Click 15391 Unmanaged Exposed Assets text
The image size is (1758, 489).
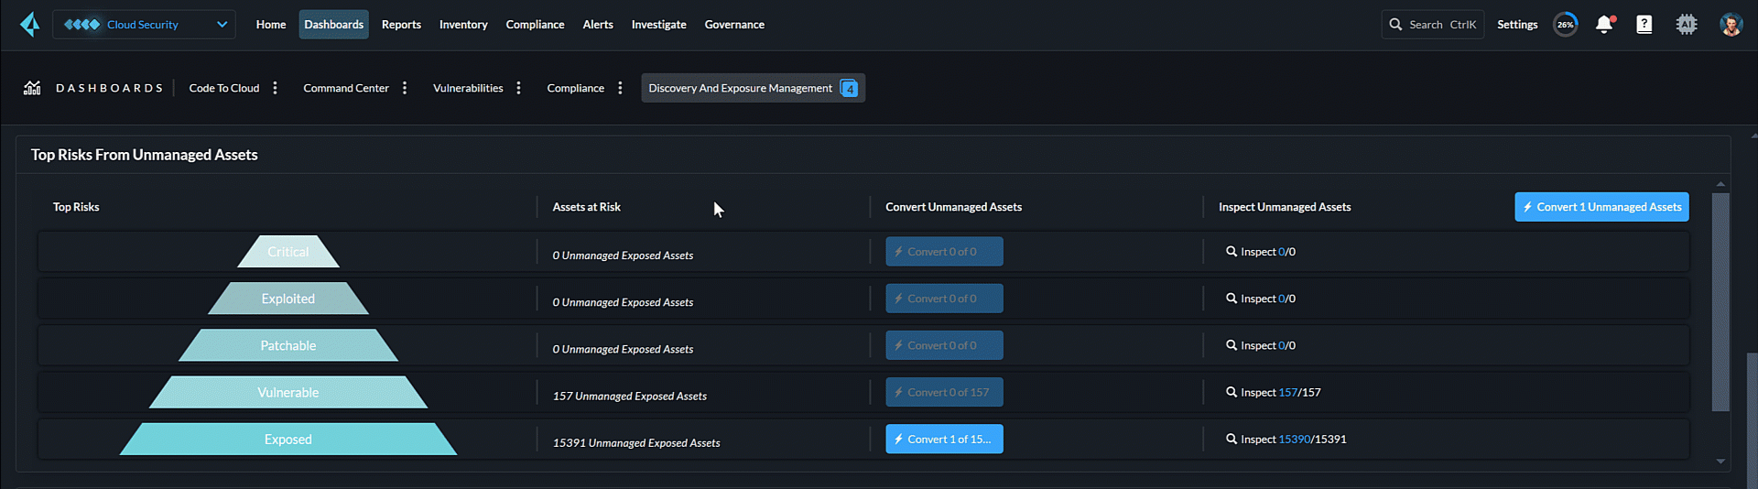click(x=636, y=442)
